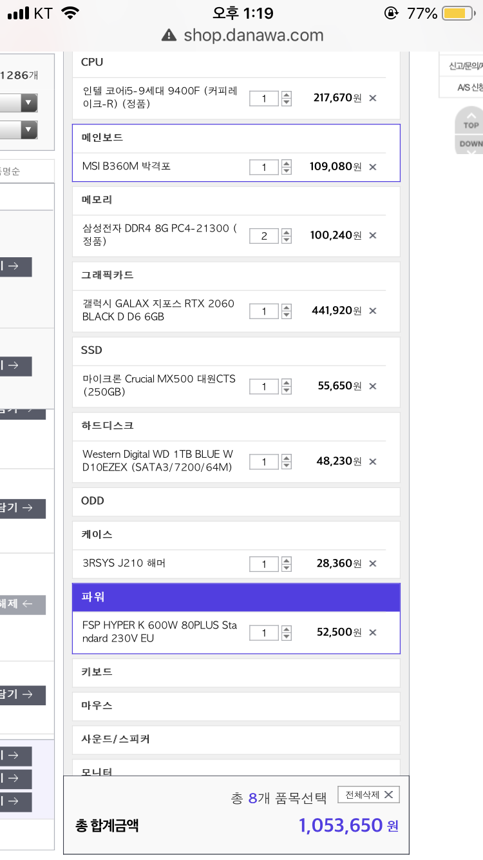Remove the Intel 9400F CPU item
This screenshot has height=860, width=483.
coord(372,98)
